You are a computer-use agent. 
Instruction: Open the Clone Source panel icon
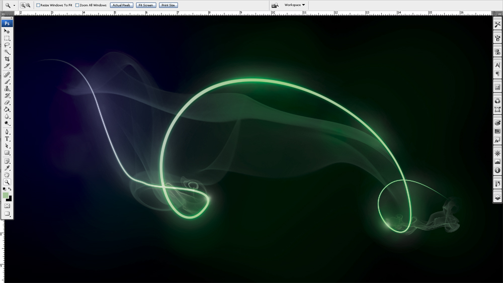pos(497,52)
